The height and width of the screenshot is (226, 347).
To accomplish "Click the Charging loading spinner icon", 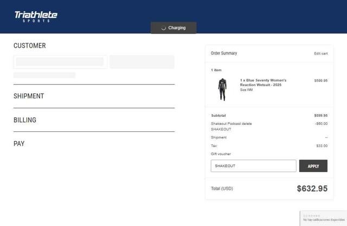I will (163, 28).
